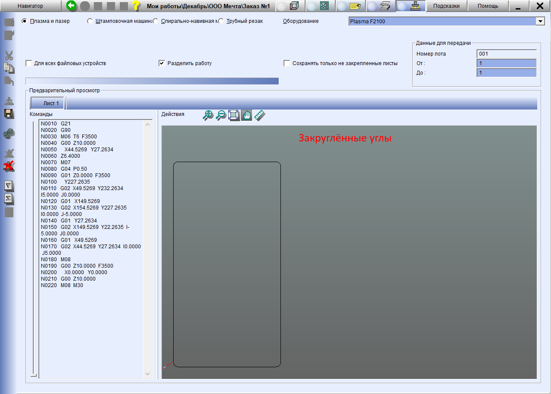Click the yellow floppy disk save icon
Screen dimensions: 551x394
pos(9,114)
